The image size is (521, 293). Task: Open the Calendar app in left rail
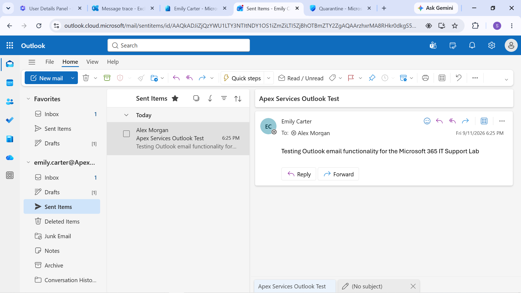tap(10, 83)
